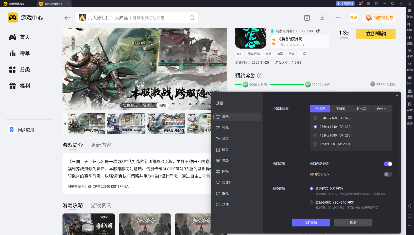Open the 按键 keyboard mapping tool
Screen dimensions: 414x235
click(x=409, y=12)
